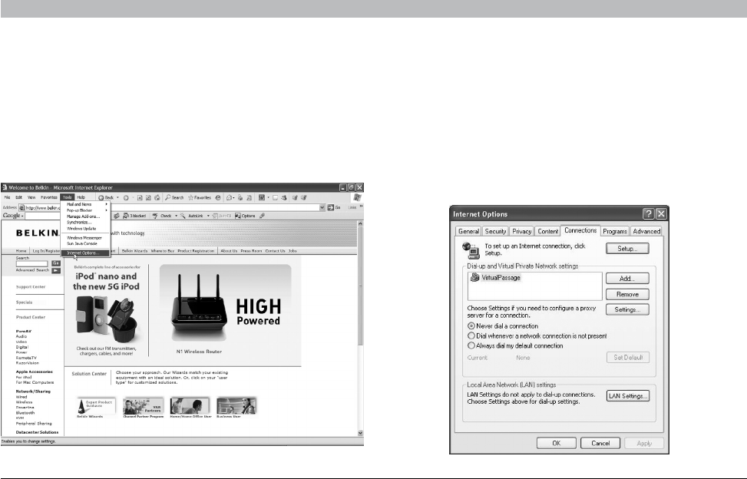The image size is (747, 479).
Task: Open the File menu in IE
Action: pyautogui.click(x=7, y=197)
